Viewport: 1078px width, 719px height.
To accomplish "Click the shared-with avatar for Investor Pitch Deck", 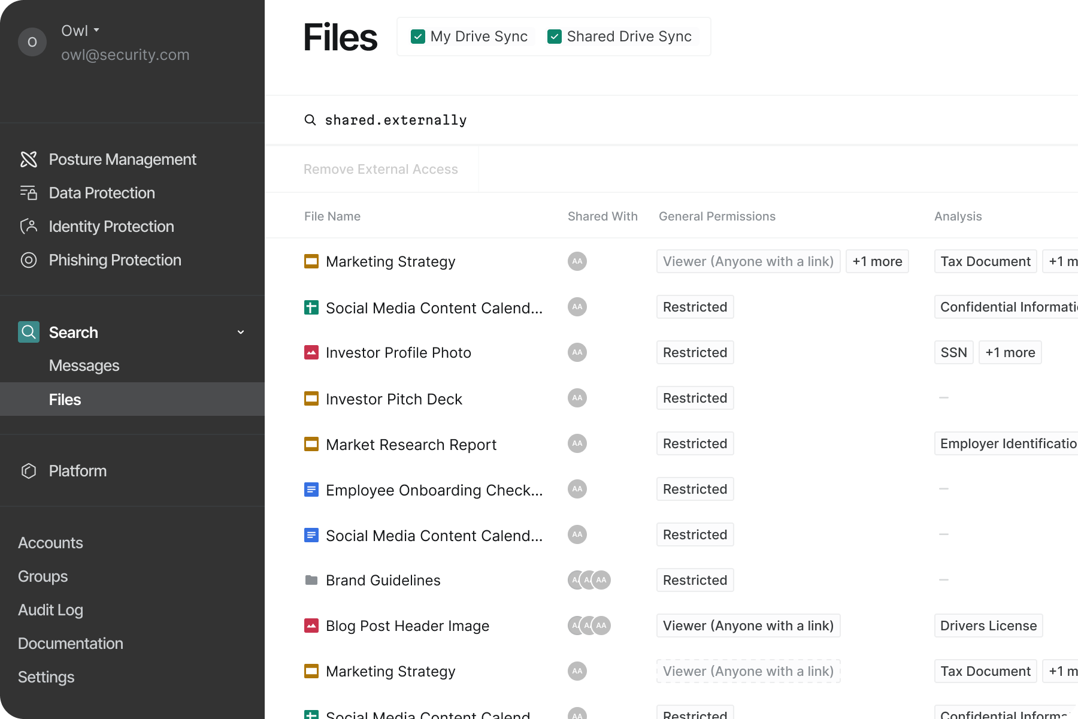I will coord(577,398).
